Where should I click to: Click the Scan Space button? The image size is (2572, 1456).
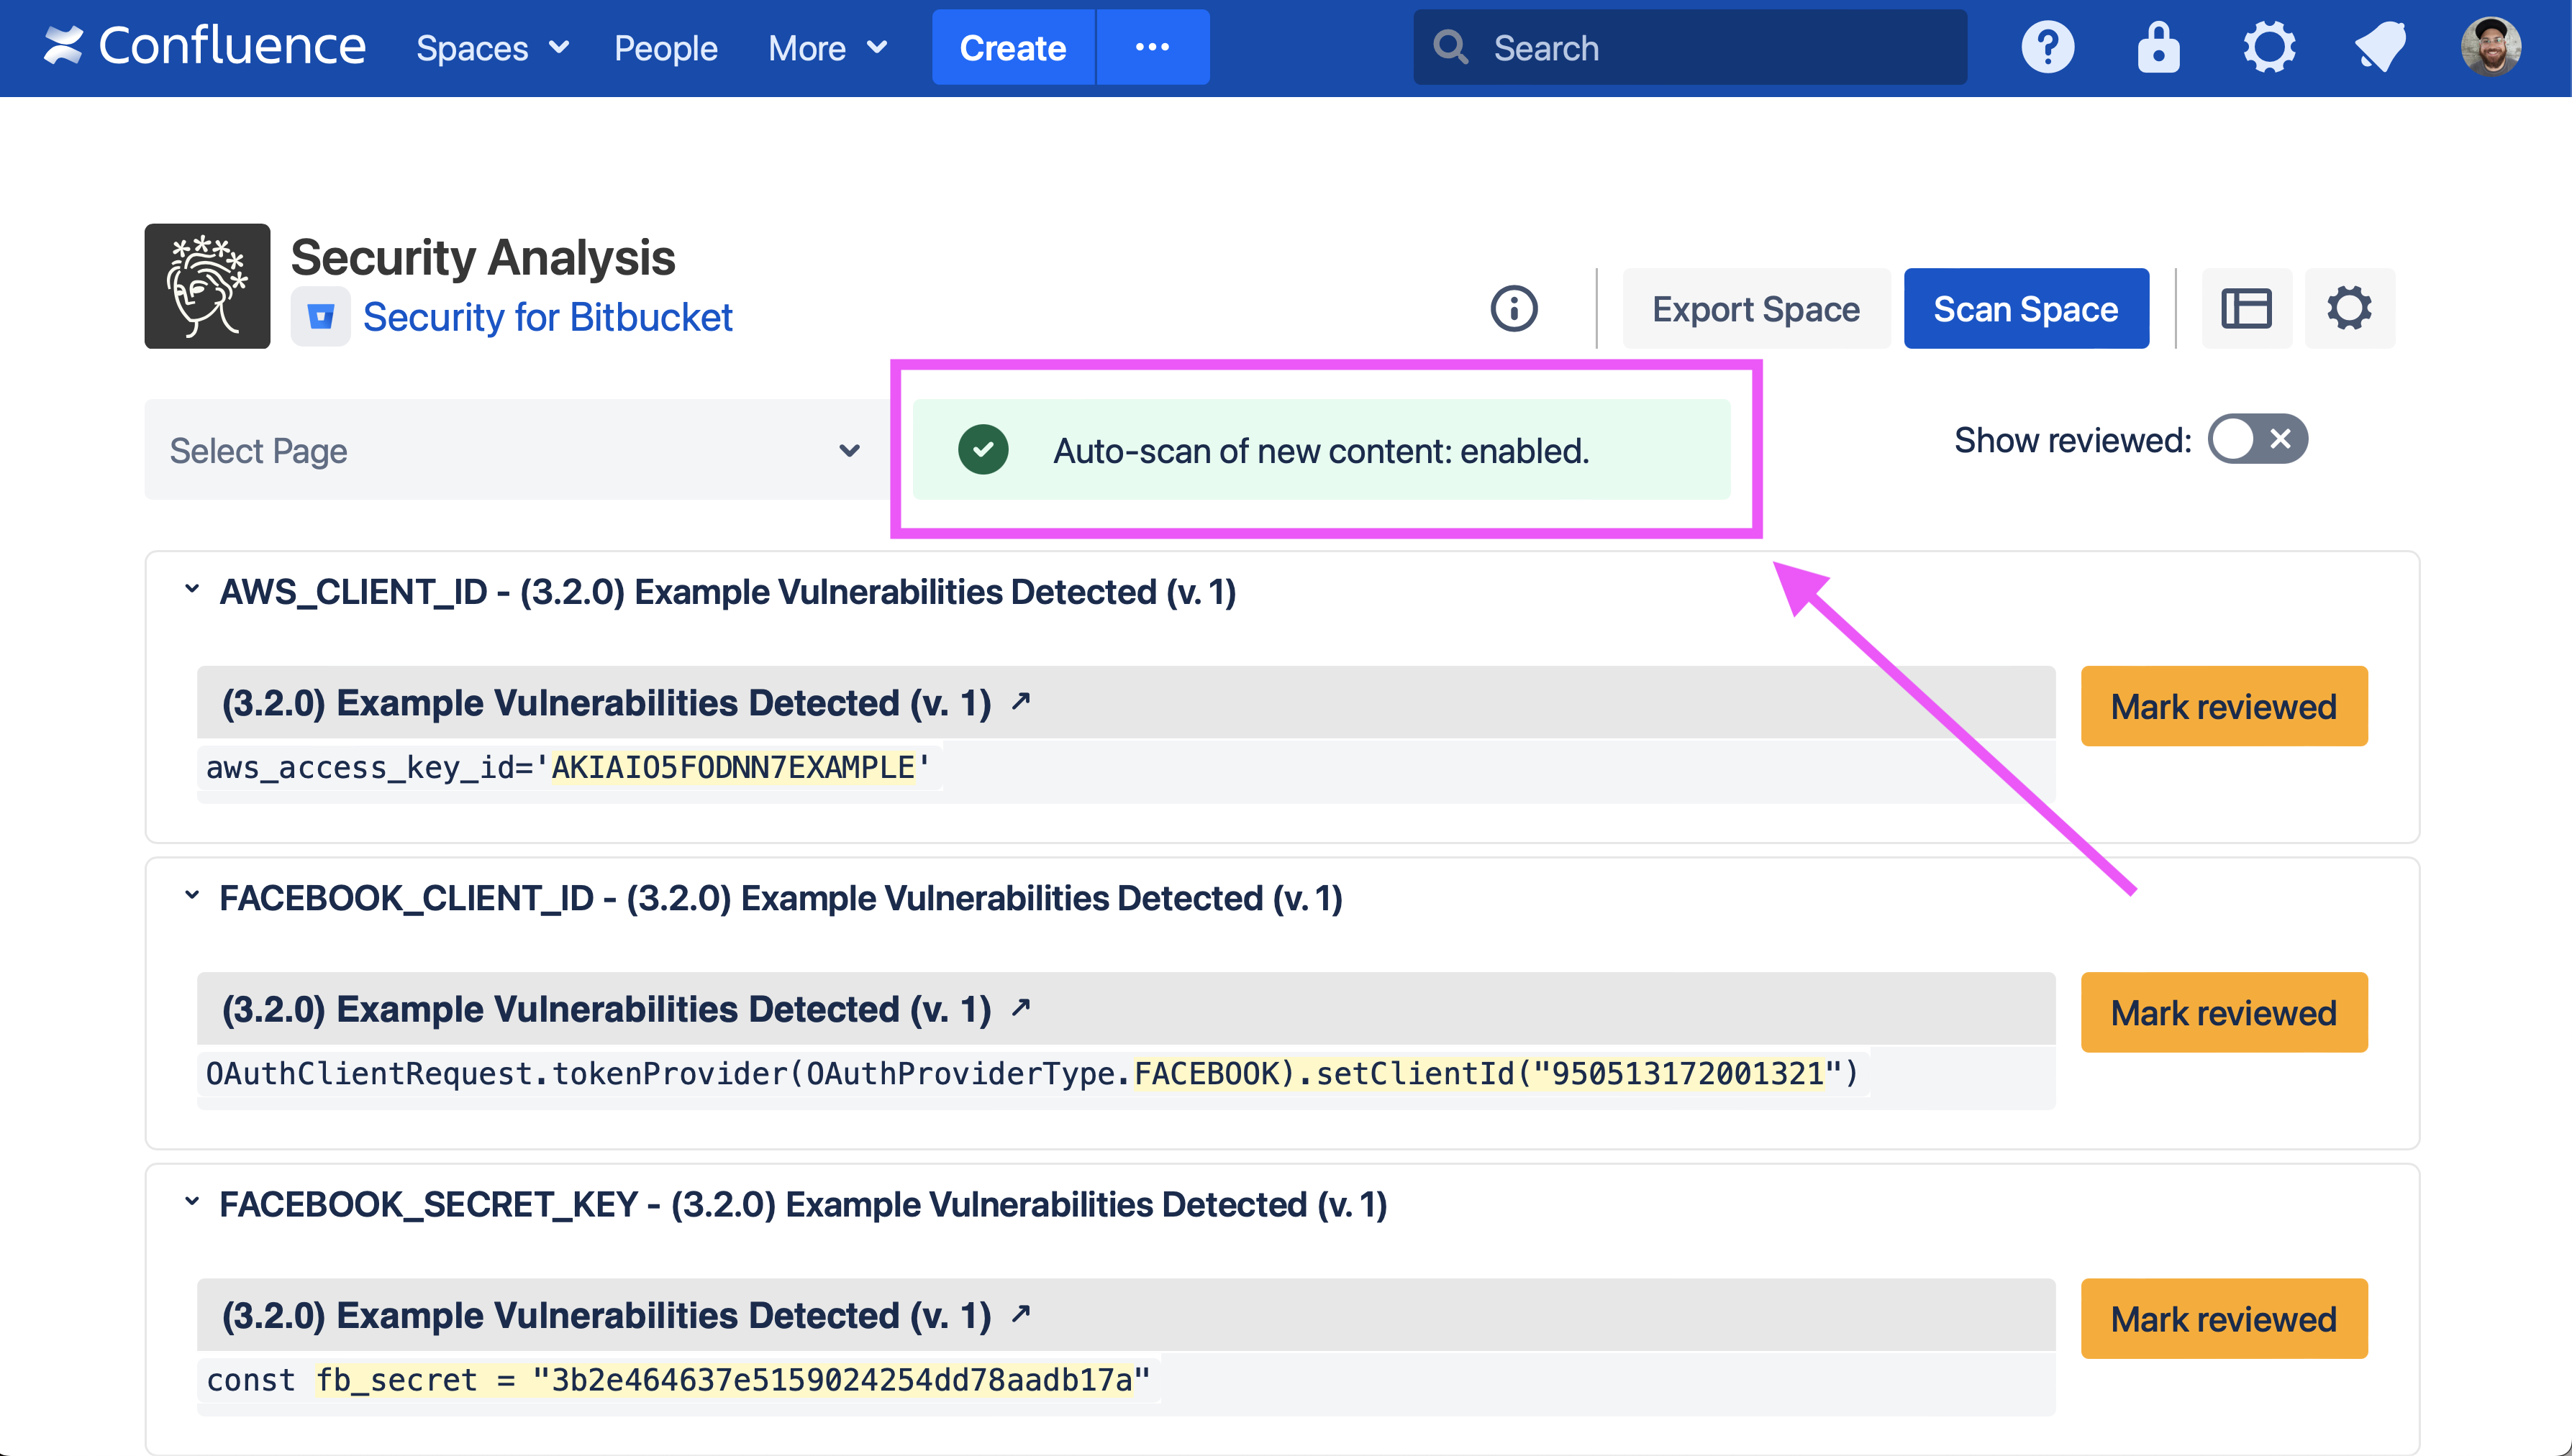point(2025,309)
